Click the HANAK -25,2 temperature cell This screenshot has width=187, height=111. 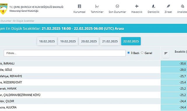174,89
